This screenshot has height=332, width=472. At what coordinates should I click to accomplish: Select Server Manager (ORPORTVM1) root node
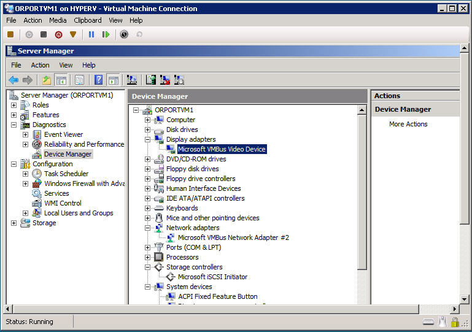coord(67,95)
